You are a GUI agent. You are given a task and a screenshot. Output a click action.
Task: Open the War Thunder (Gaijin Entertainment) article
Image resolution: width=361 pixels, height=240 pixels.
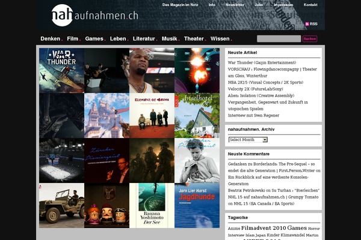[x=262, y=62]
